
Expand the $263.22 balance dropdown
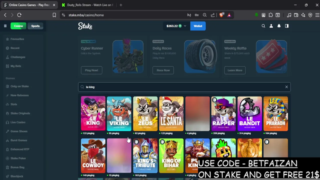(185, 26)
